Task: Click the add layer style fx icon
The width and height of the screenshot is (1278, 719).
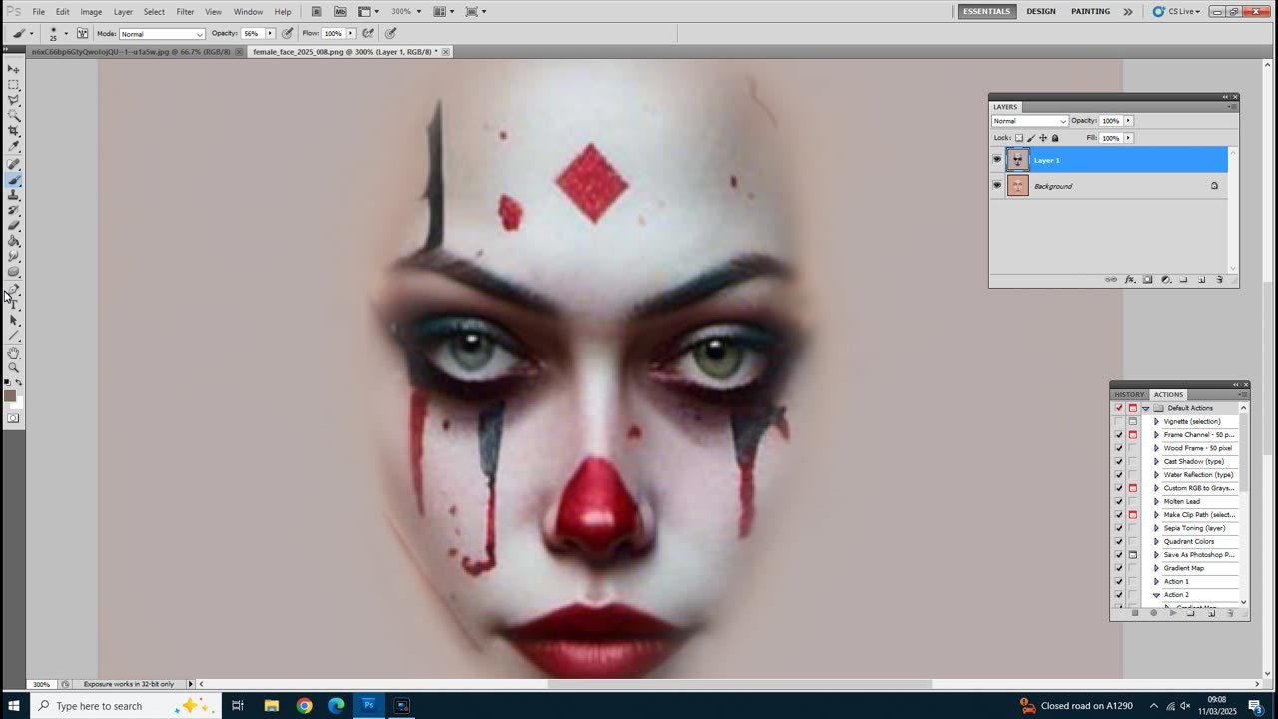Action: [1130, 279]
